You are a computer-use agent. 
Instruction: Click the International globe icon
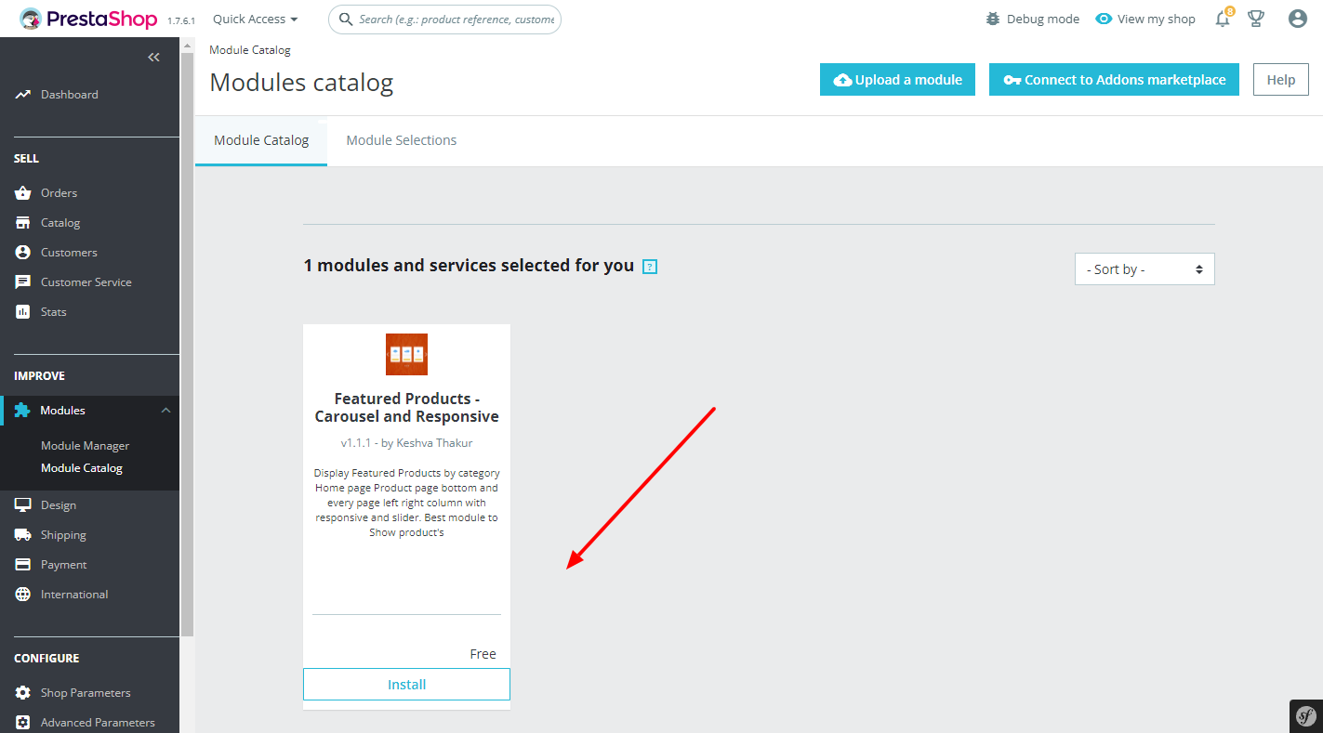coord(23,595)
